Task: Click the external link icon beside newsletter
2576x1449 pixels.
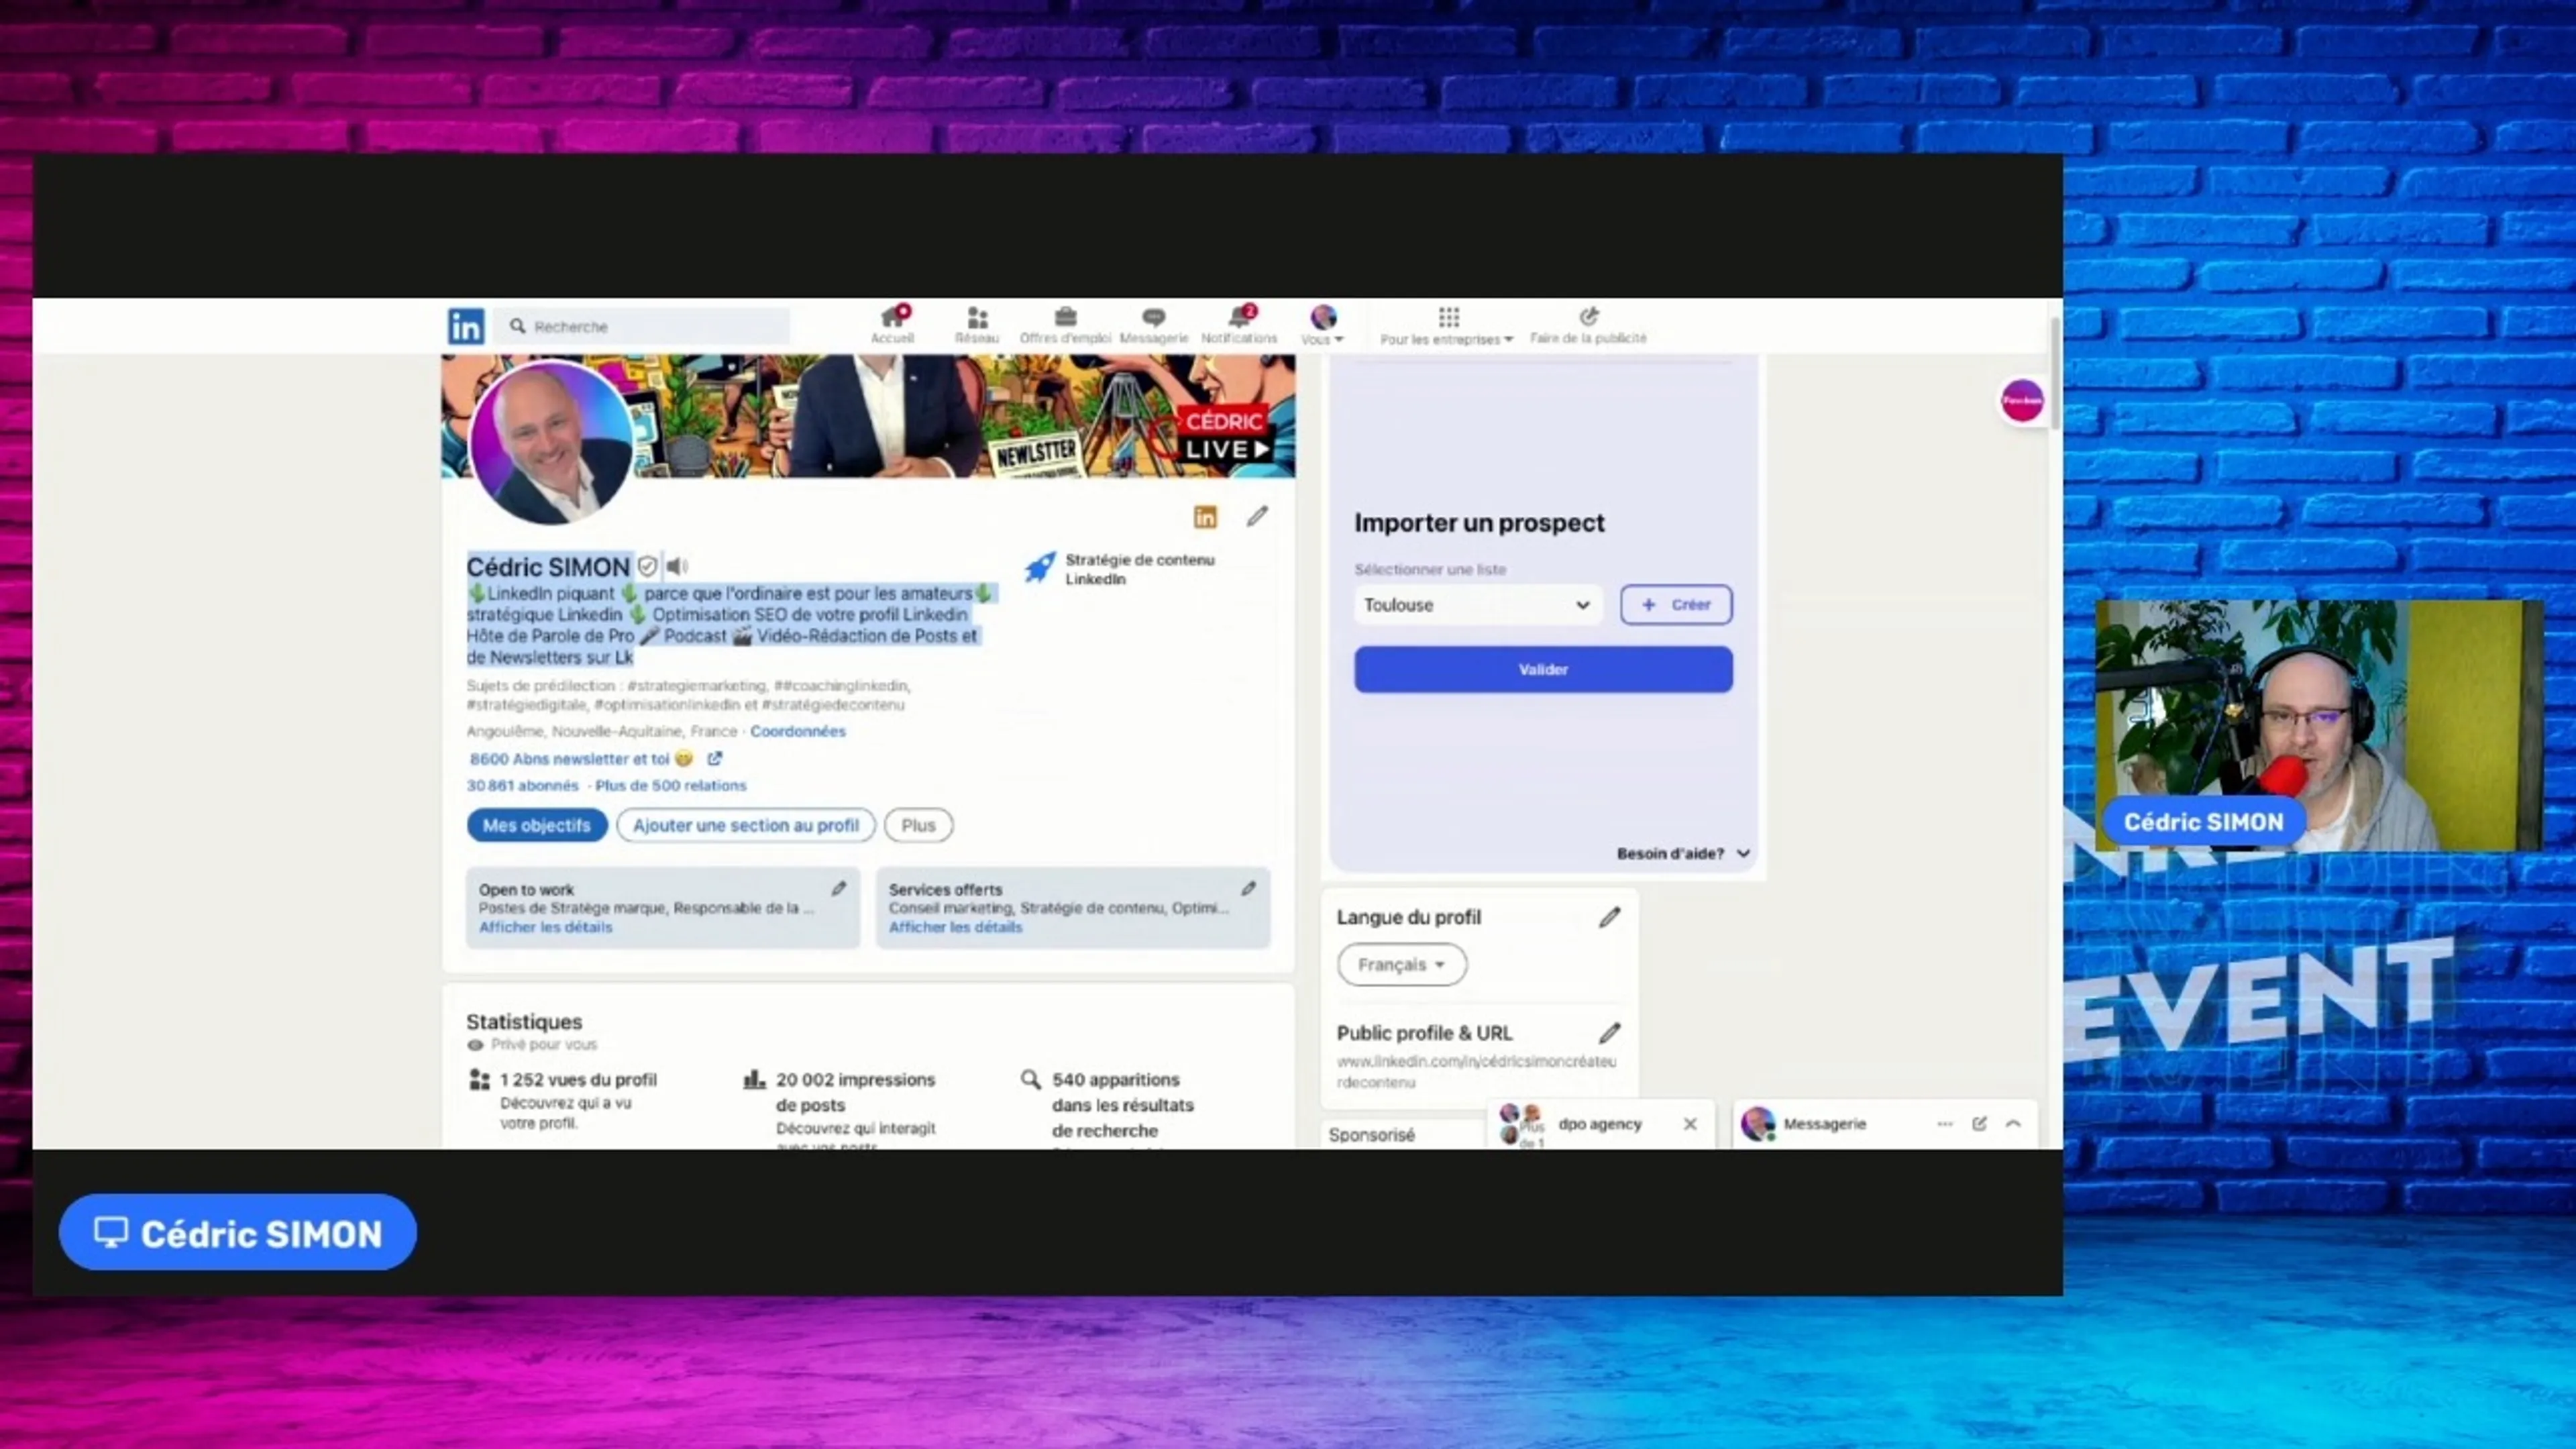Action: click(x=715, y=759)
